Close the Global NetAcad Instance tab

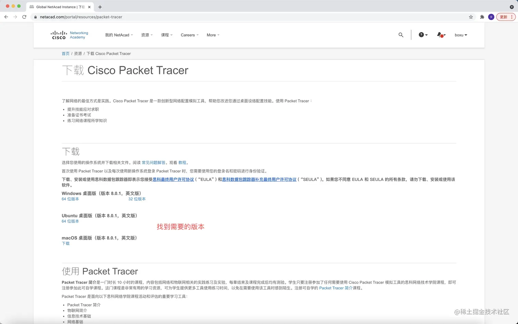pyautogui.click(x=89, y=7)
